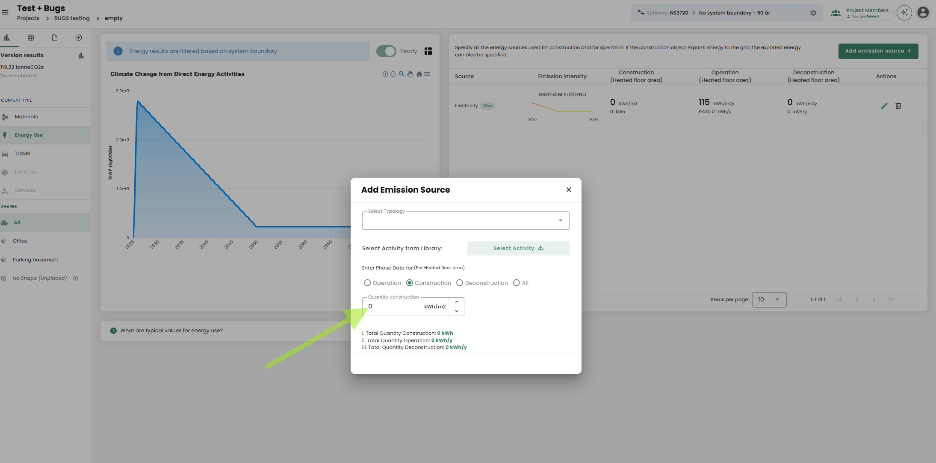Select the Operation radio button

click(367, 283)
